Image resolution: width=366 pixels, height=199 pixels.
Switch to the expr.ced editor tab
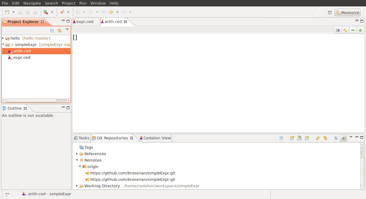(83, 22)
